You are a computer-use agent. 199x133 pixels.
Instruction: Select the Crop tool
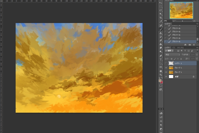tap(161, 18)
